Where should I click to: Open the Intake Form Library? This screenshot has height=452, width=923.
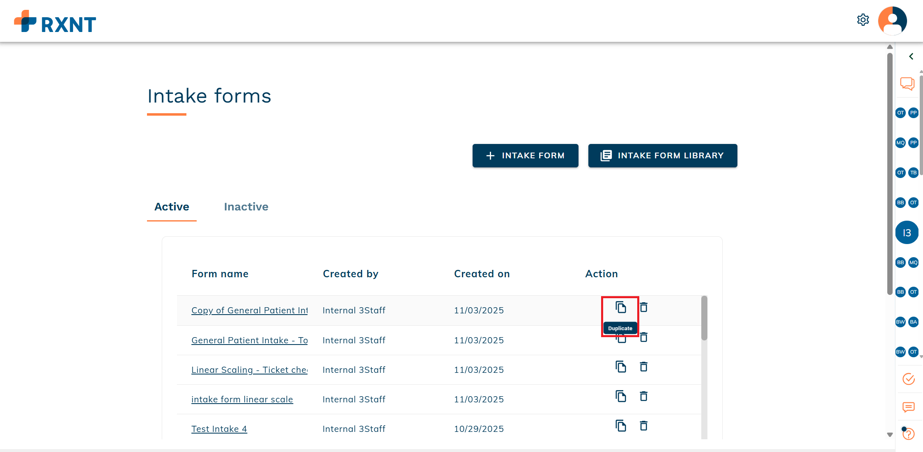662,155
